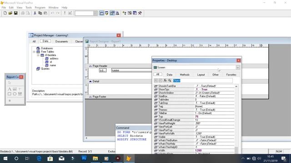Select the Line tool in Report Controls

tap(20, 89)
